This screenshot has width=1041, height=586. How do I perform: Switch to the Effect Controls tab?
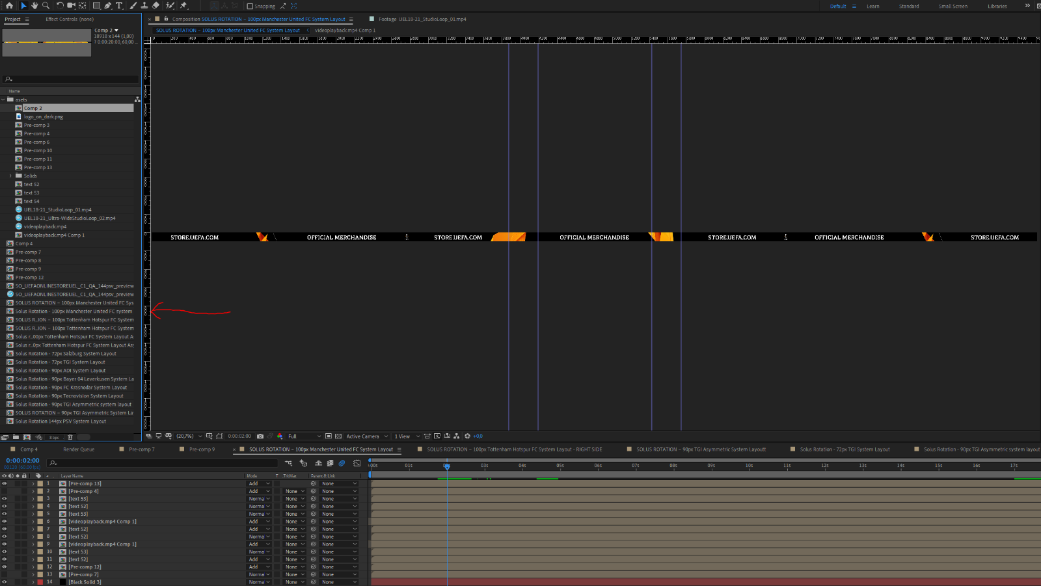[70, 19]
